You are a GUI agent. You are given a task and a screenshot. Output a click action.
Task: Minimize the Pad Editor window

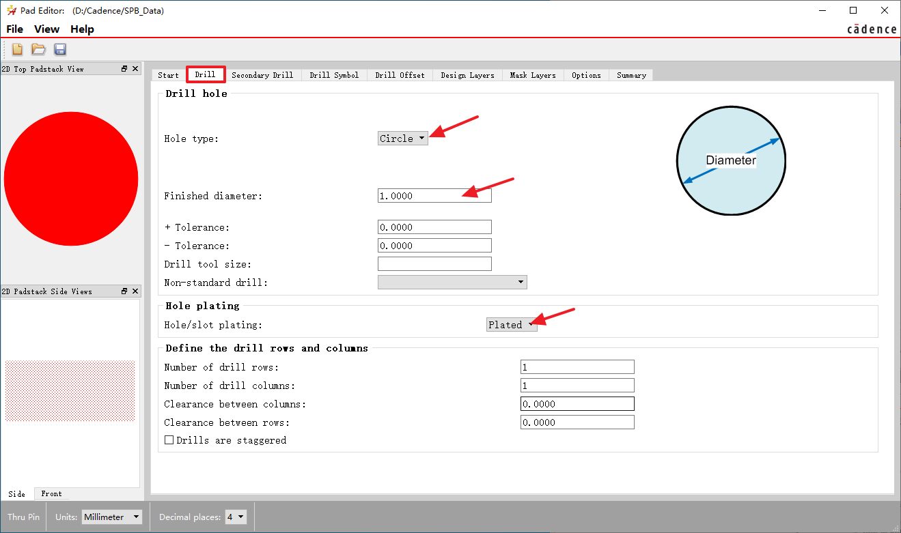[x=822, y=10]
